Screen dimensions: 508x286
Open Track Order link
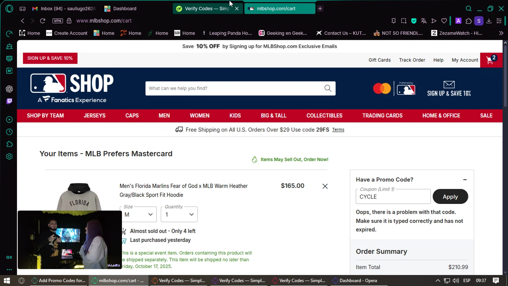click(x=412, y=60)
